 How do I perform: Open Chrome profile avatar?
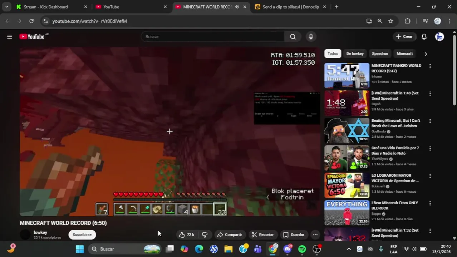tap(437, 21)
